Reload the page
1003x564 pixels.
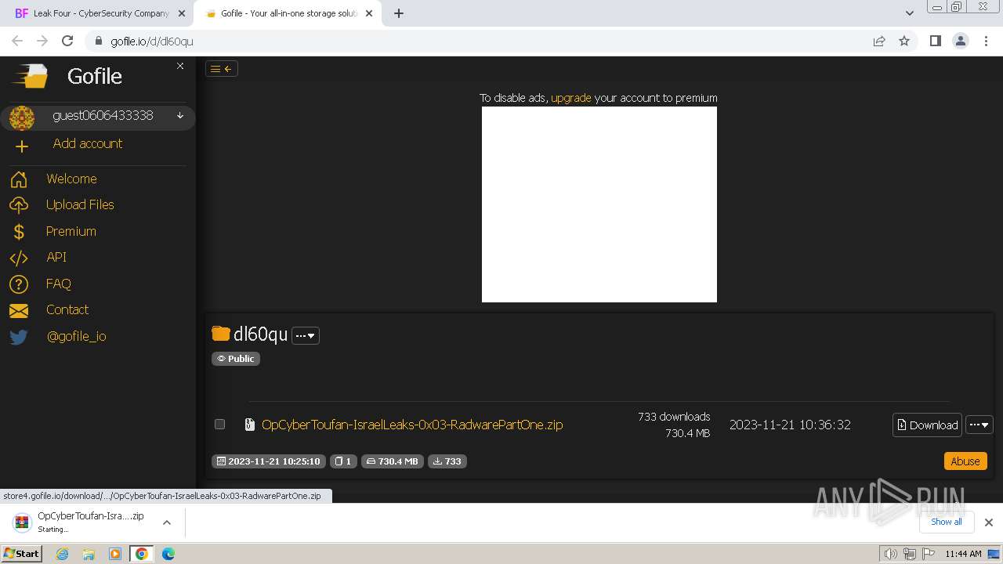pyautogui.click(x=67, y=41)
